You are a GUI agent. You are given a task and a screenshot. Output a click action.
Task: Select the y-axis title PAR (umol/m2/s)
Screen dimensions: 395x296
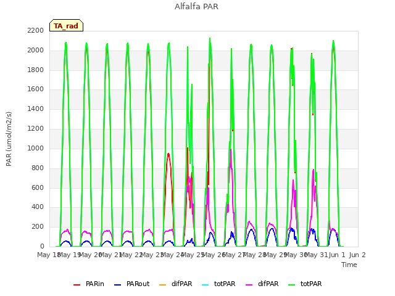tap(9, 139)
